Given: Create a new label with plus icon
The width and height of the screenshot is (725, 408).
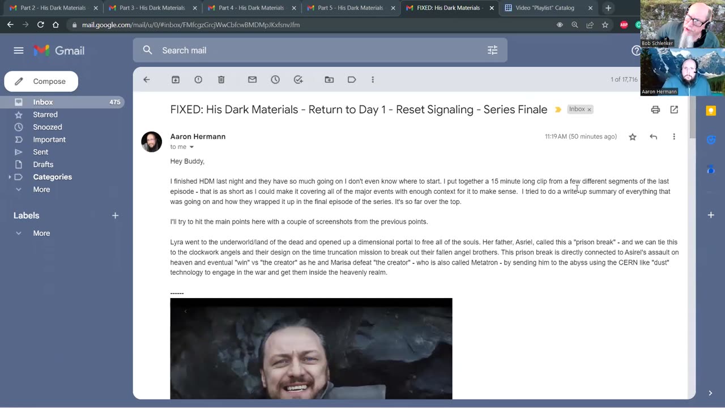Looking at the screenshot, I should 115,215.
